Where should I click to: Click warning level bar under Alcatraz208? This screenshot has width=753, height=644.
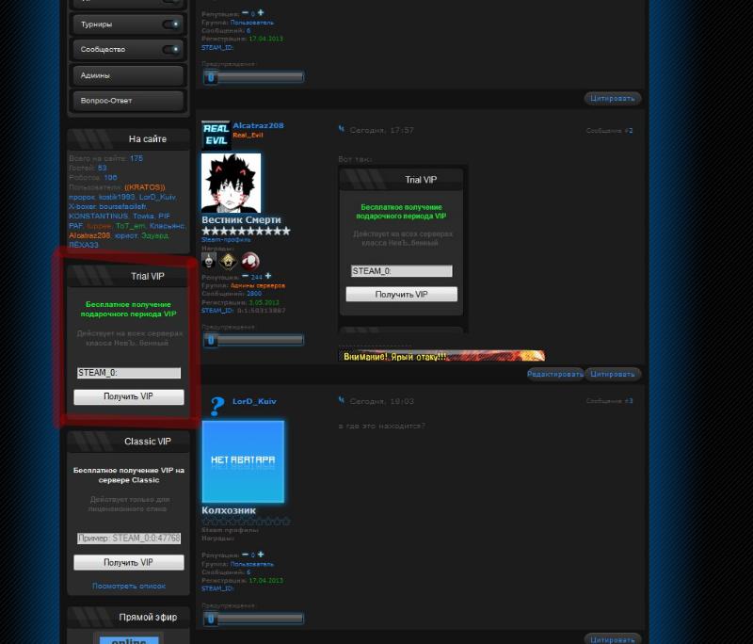click(252, 340)
